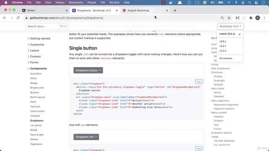Viewport: 269px width, 151px height.
Task: Copy the first dropdown code snippet
Action: [x=199, y=82]
